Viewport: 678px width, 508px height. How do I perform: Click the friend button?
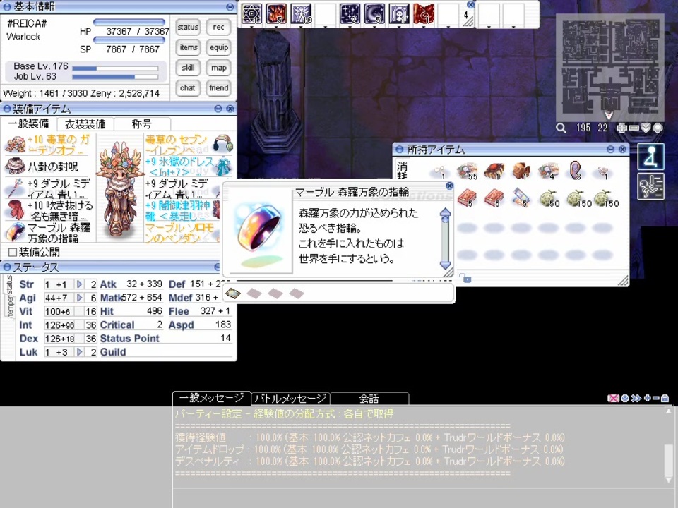click(218, 88)
